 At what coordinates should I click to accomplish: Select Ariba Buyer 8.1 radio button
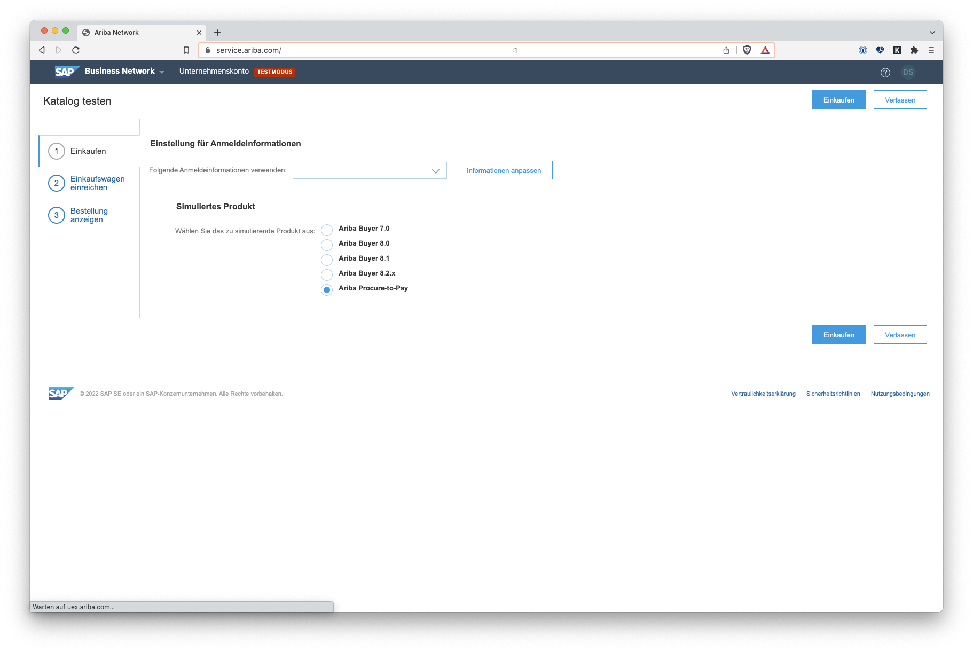(x=327, y=260)
